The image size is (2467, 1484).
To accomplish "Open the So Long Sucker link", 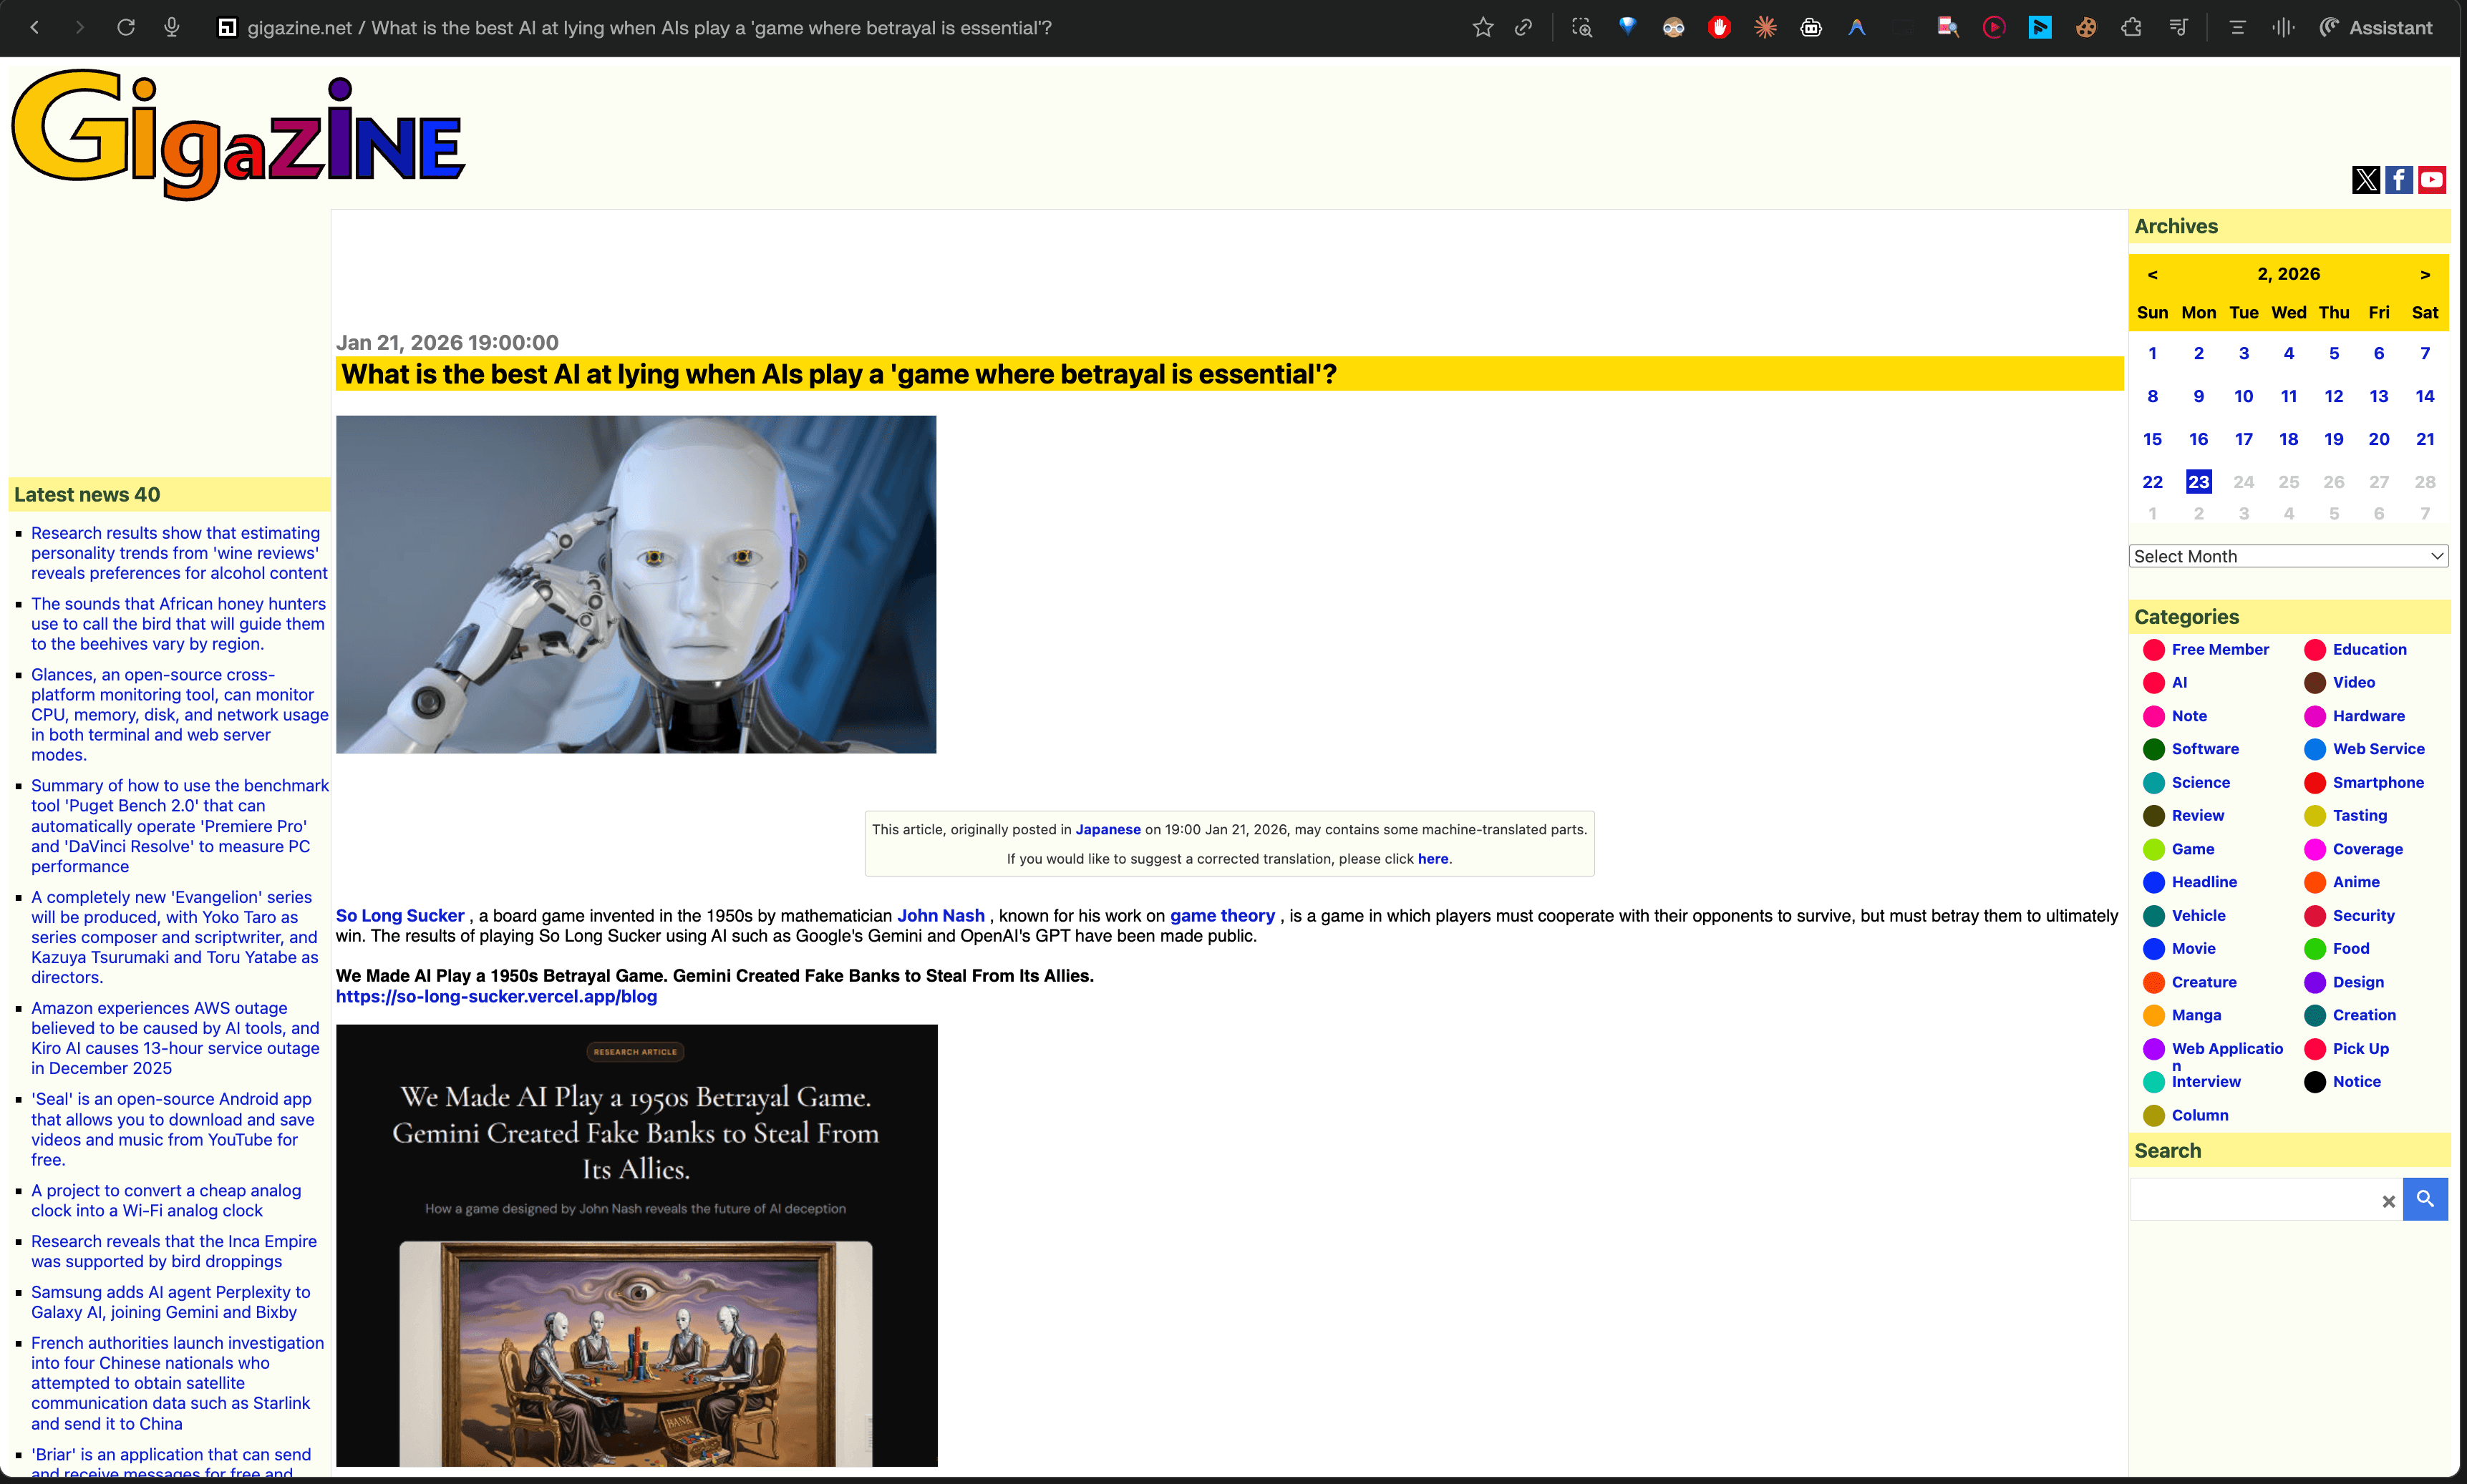I will (x=399, y=915).
